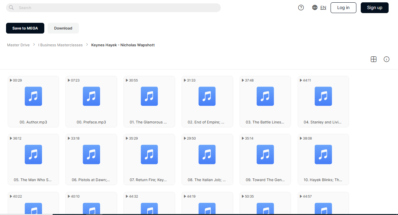Click Keynes Hayek - Nicholas Wapshott breadcrumb
Image resolution: width=398 pixels, height=215 pixels.
[x=123, y=45]
